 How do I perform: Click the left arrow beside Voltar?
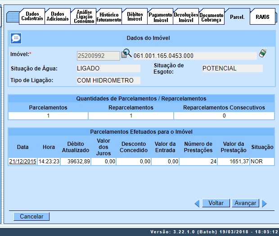pyautogui.click(x=197, y=203)
